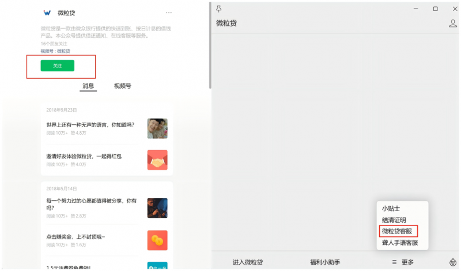Switch to the 消息 tab

88,86
